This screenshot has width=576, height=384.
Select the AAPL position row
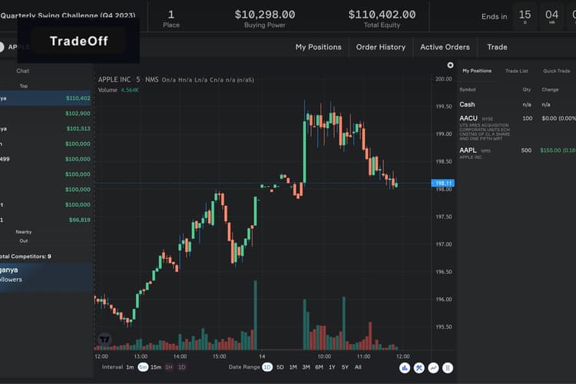[517, 153]
